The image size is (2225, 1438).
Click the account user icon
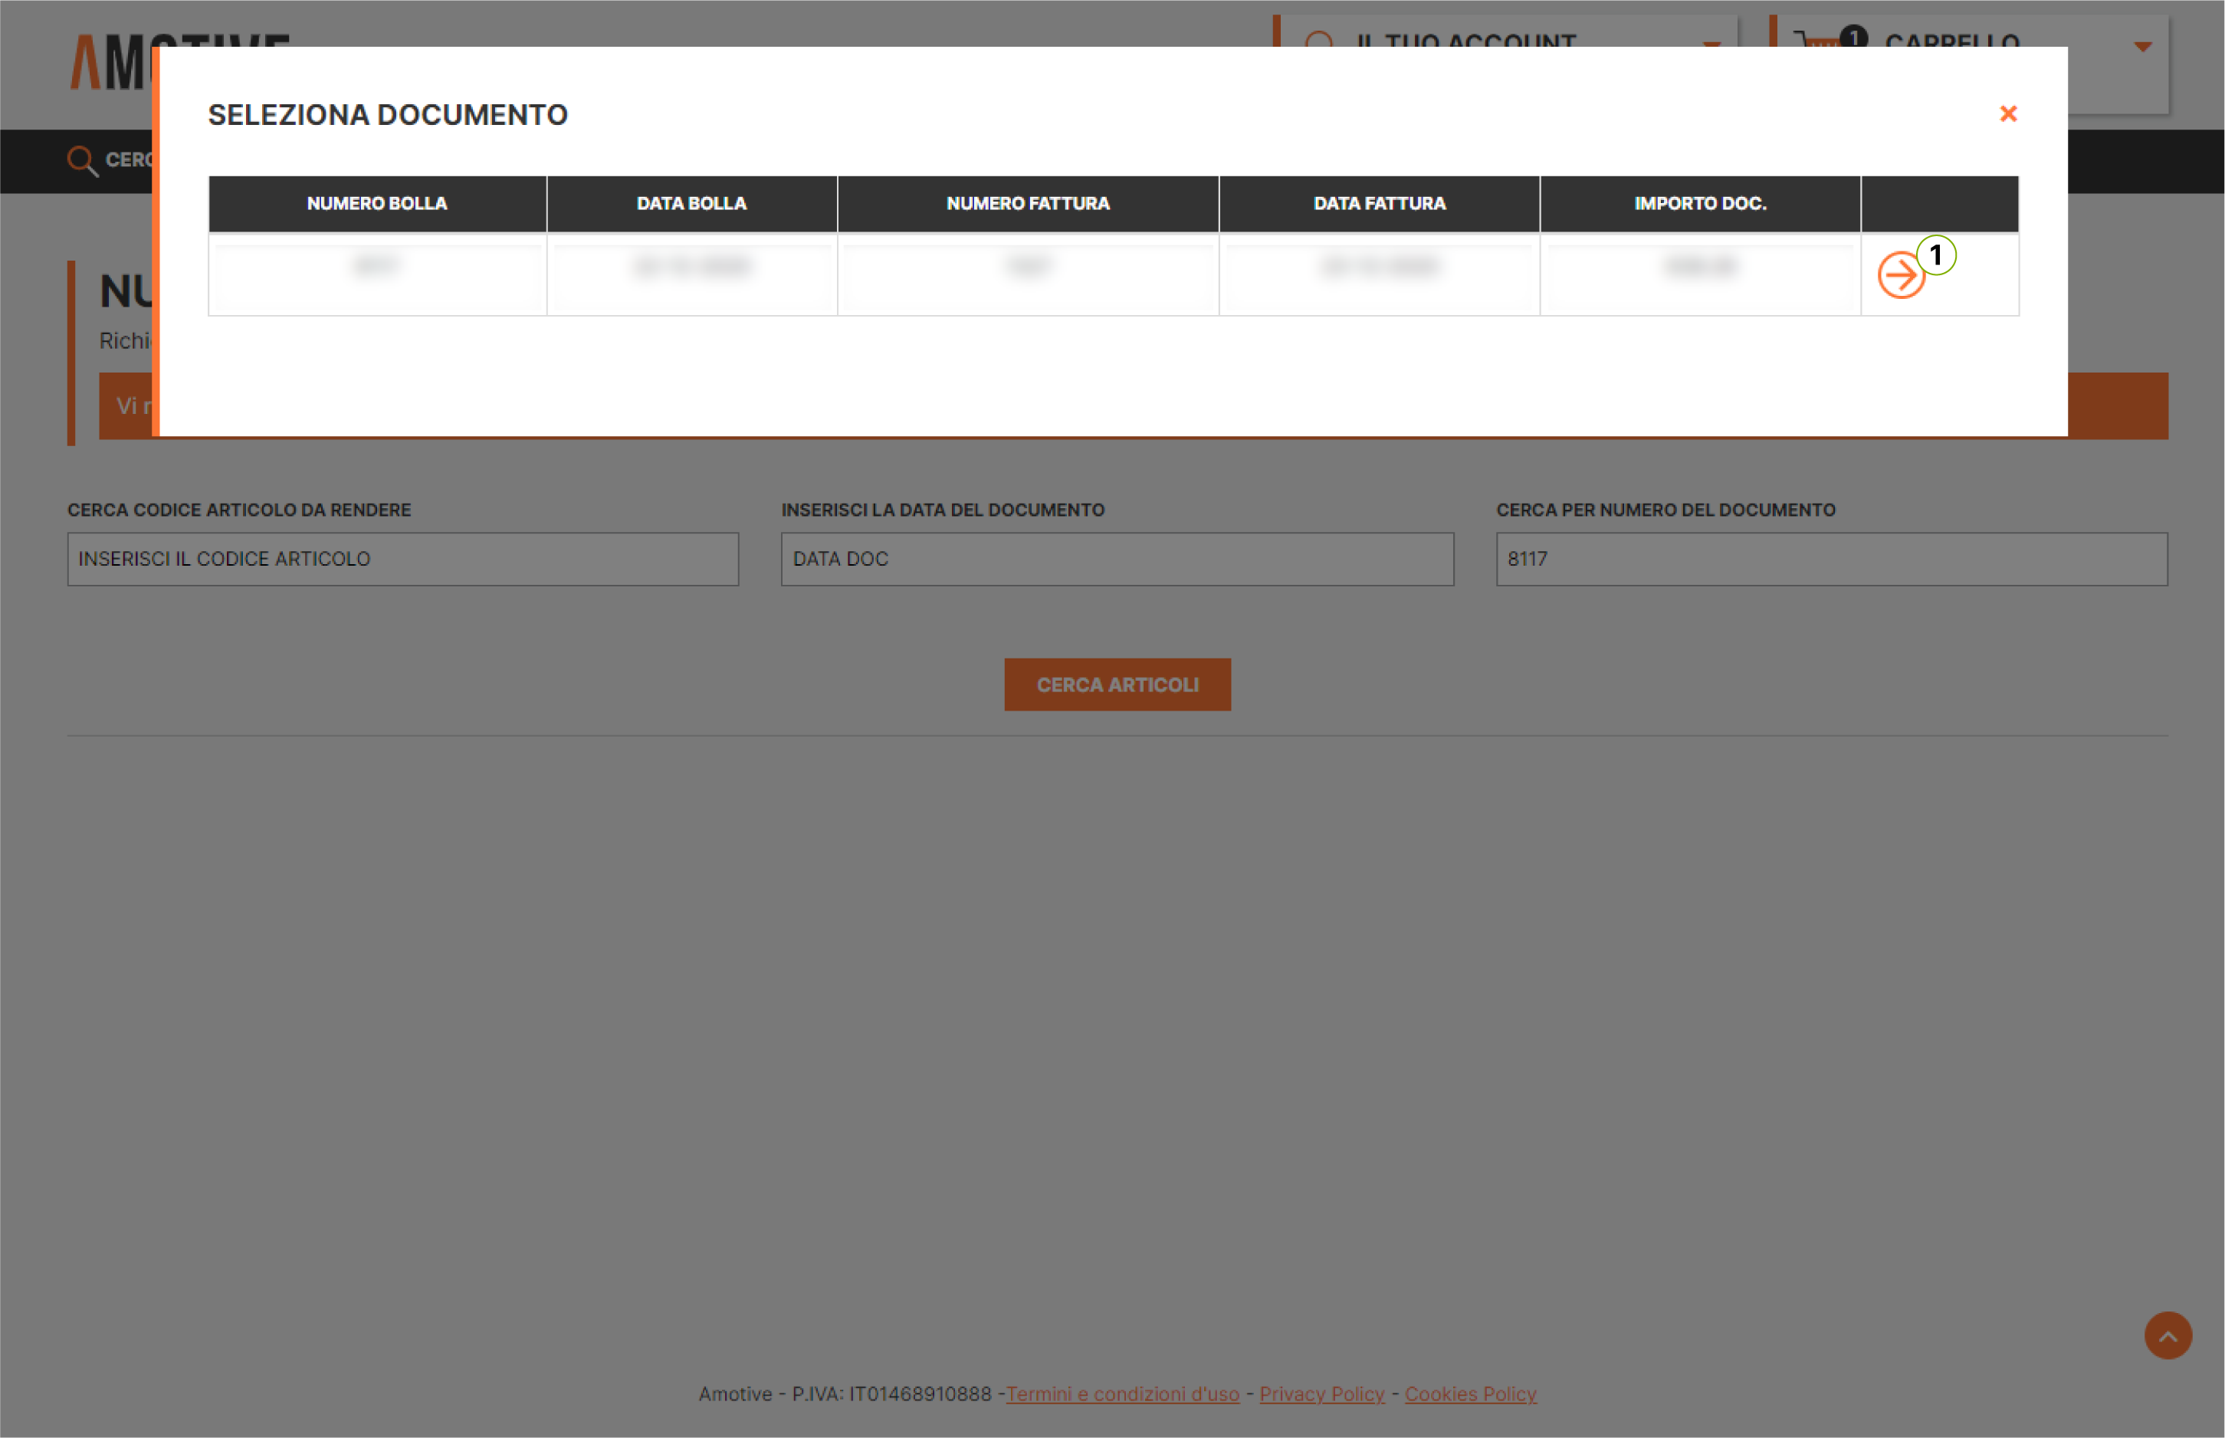[x=1318, y=41]
